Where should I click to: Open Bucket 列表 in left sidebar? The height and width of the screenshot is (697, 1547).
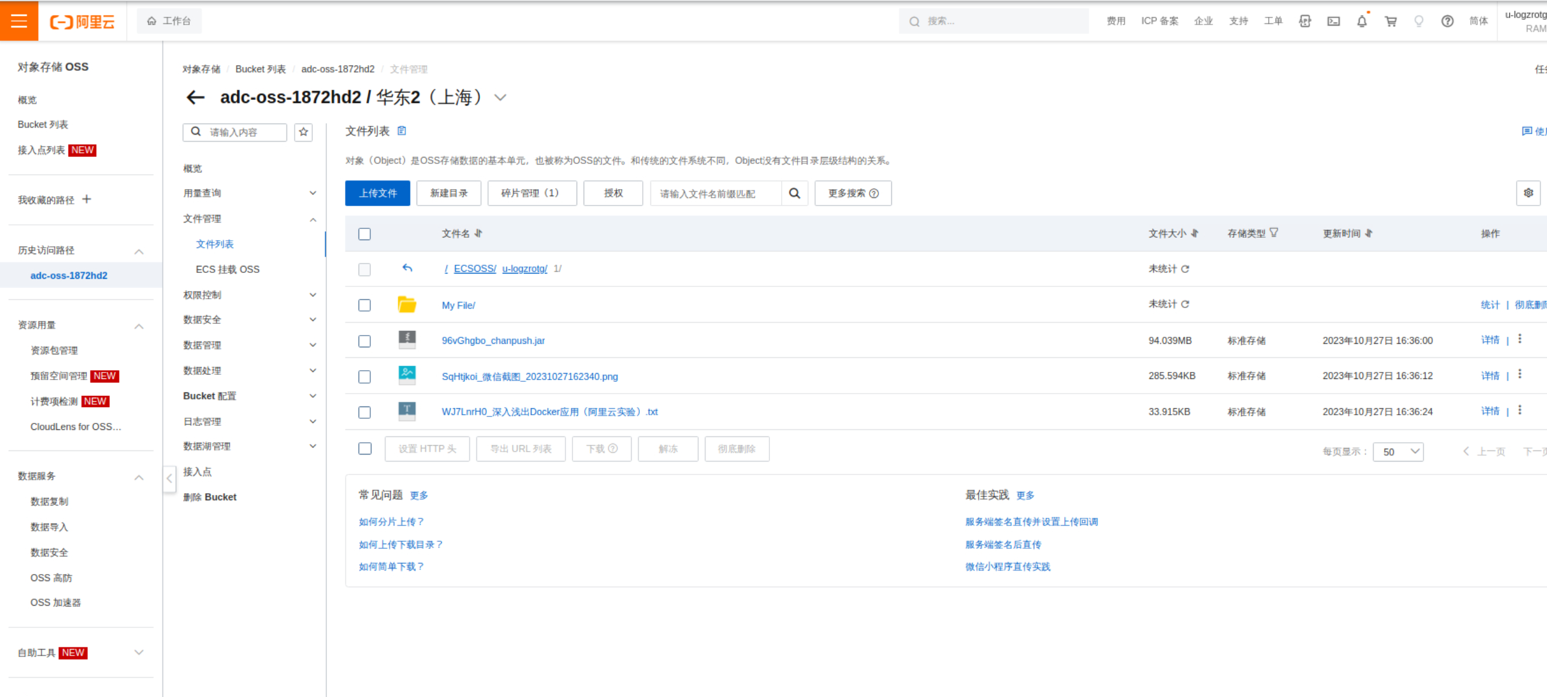tap(43, 124)
